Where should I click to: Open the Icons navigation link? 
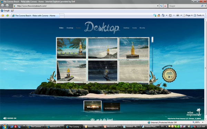tap(135, 28)
